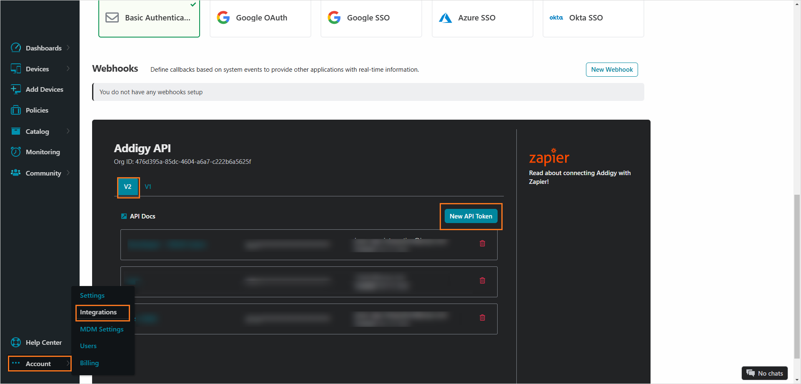801x384 pixels.
Task: Click the Help Center lifebuoy icon
Action: [x=16, y=342]
